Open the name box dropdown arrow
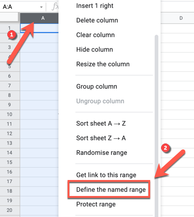 (x=41, y=7)
